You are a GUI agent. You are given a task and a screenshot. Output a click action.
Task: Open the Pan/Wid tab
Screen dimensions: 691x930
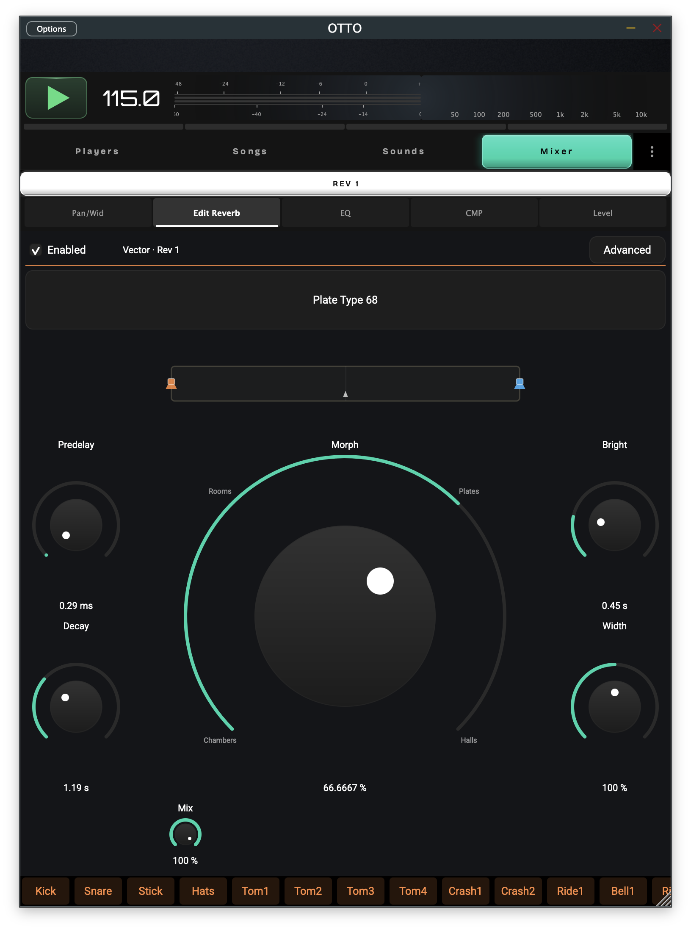click(x=88, y=213)
